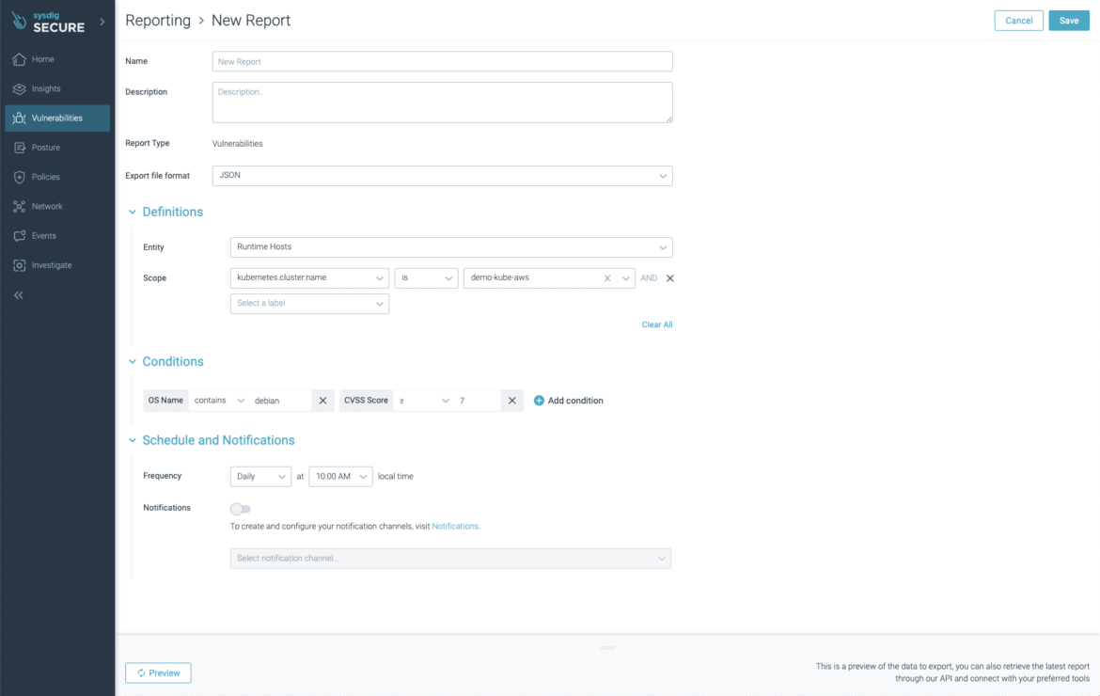This screenshot has width=1100, height=696.
Task: Click the Clear All link
Action: point(656,324)
